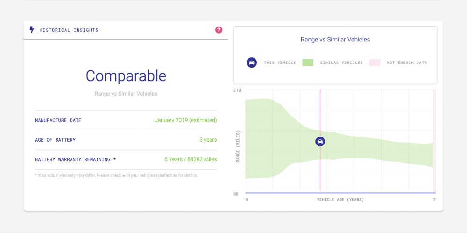This screenshot has height=233, width=467.
Task: Click the January 2019 (estimated) value
Action: tap(186, 120)
